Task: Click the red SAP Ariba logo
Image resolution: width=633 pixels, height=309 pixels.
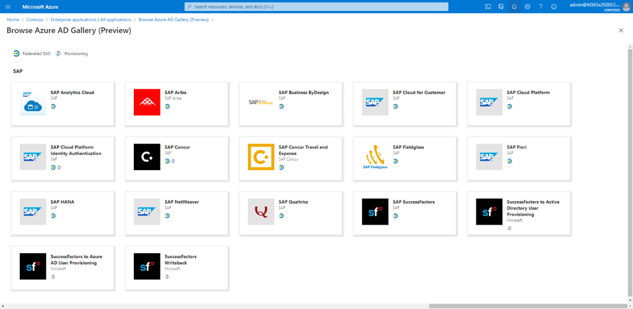Action: [147, 102]
